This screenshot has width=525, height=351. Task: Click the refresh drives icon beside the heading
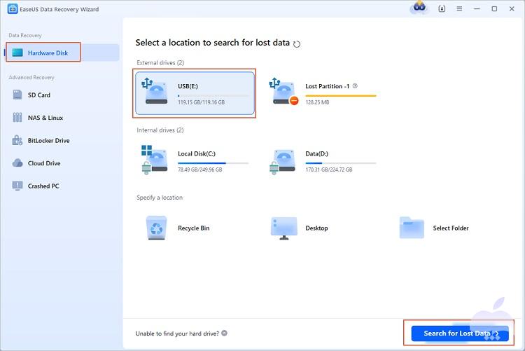click(x=297, y=43)
